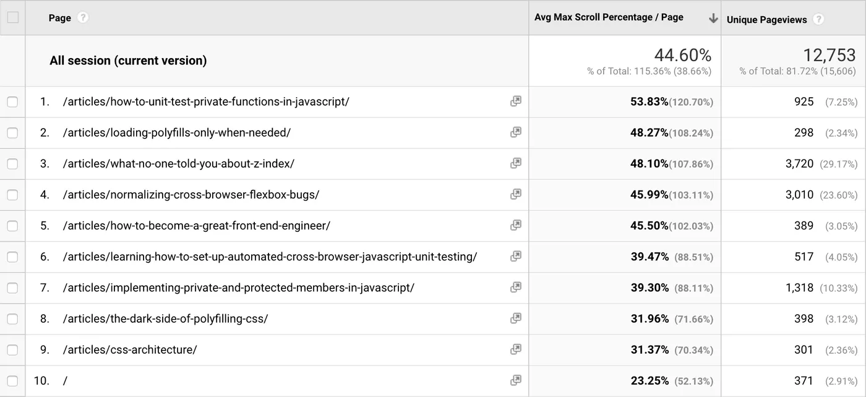The image size is (866, 397).
Task: Check the box for row 1
Action: click(12, 102)
